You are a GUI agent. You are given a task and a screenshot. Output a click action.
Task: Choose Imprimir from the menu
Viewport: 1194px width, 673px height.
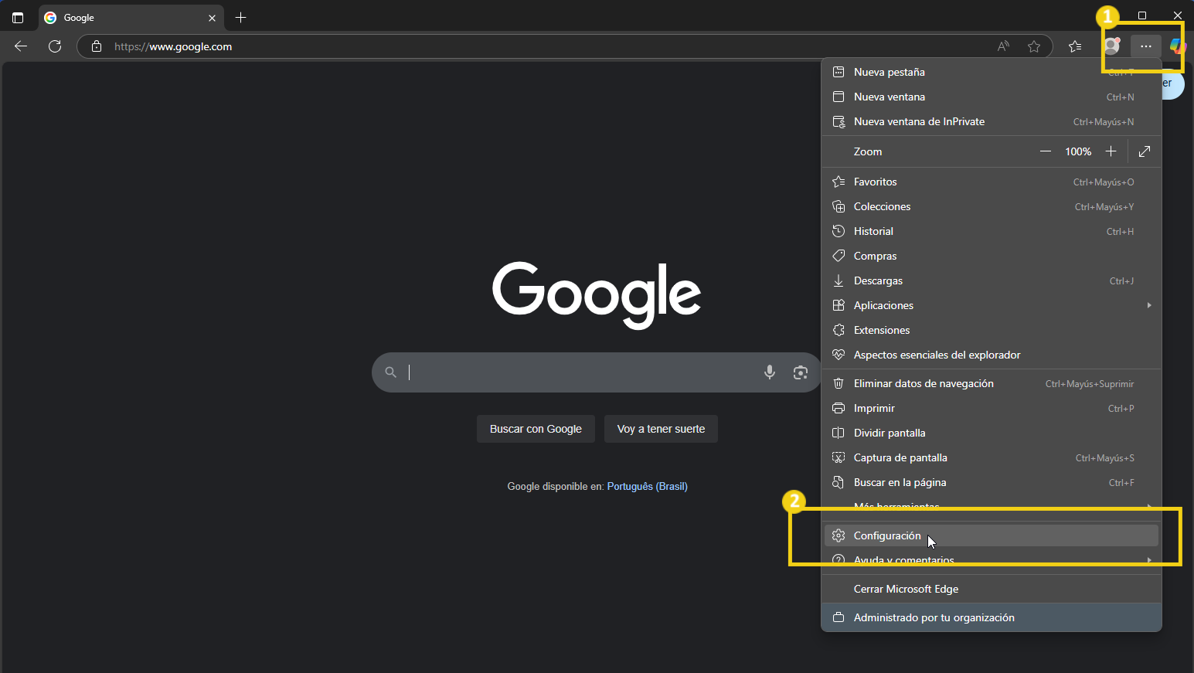coord(991,408)
